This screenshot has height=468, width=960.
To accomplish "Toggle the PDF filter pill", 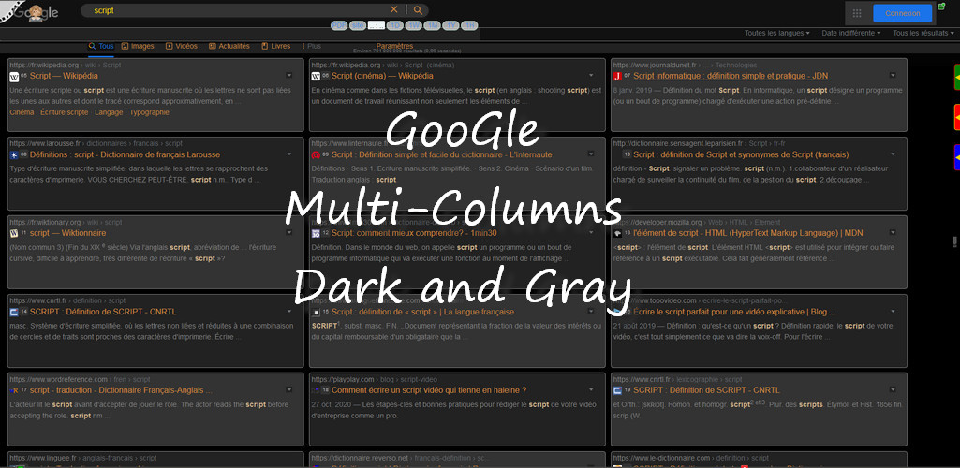I will 339,25.
